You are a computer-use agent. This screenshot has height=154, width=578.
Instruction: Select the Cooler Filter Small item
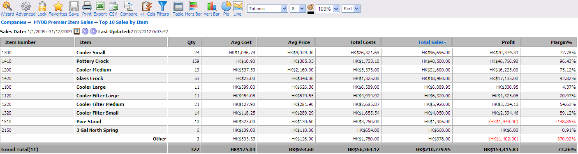pos(97,113)
